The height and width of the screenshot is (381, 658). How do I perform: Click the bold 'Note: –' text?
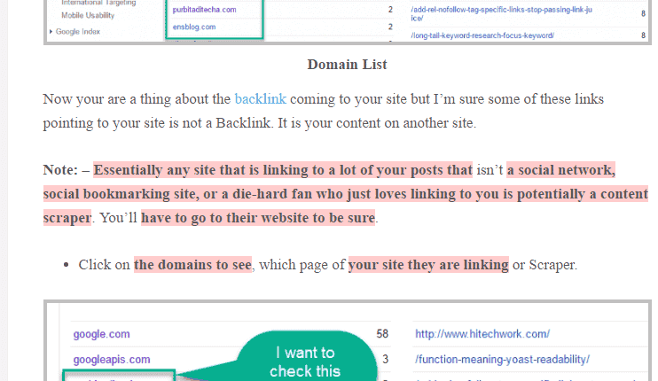point(67,170)
